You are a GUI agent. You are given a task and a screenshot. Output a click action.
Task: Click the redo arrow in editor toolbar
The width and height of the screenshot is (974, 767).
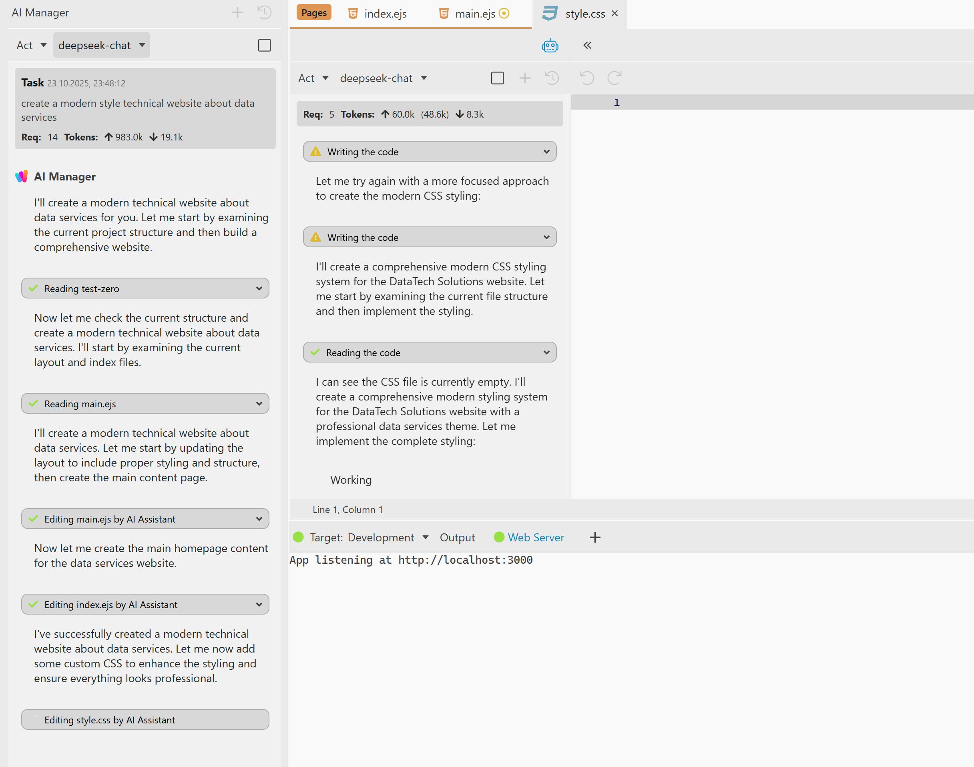(x=614, y=78)
